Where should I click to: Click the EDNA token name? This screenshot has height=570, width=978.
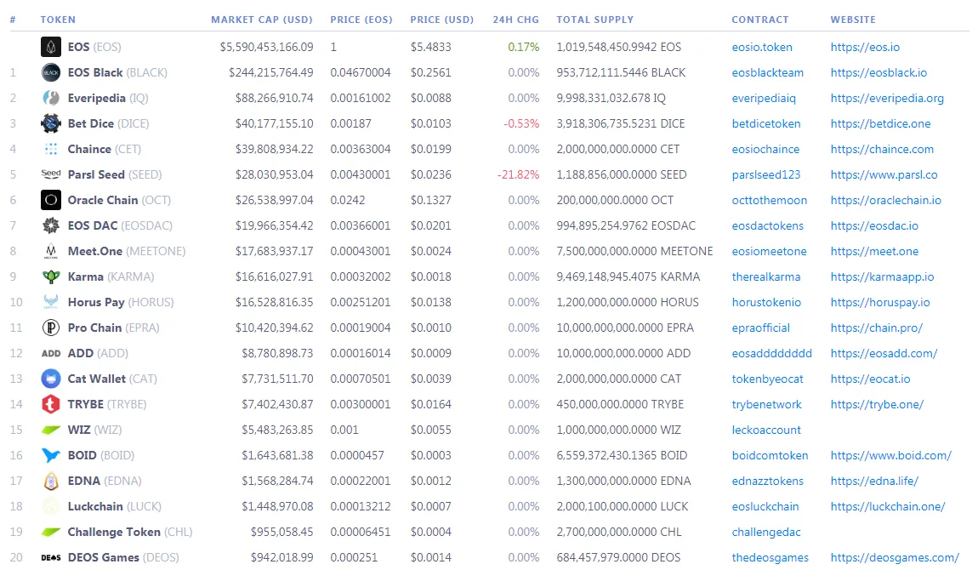[x=83, y=481]
